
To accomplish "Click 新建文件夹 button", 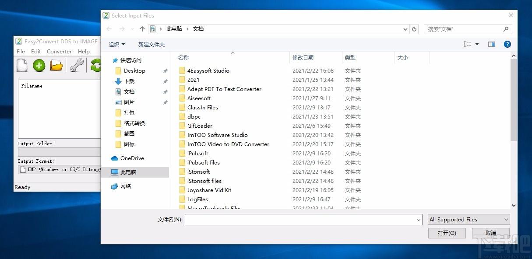I will pos(151,44).
